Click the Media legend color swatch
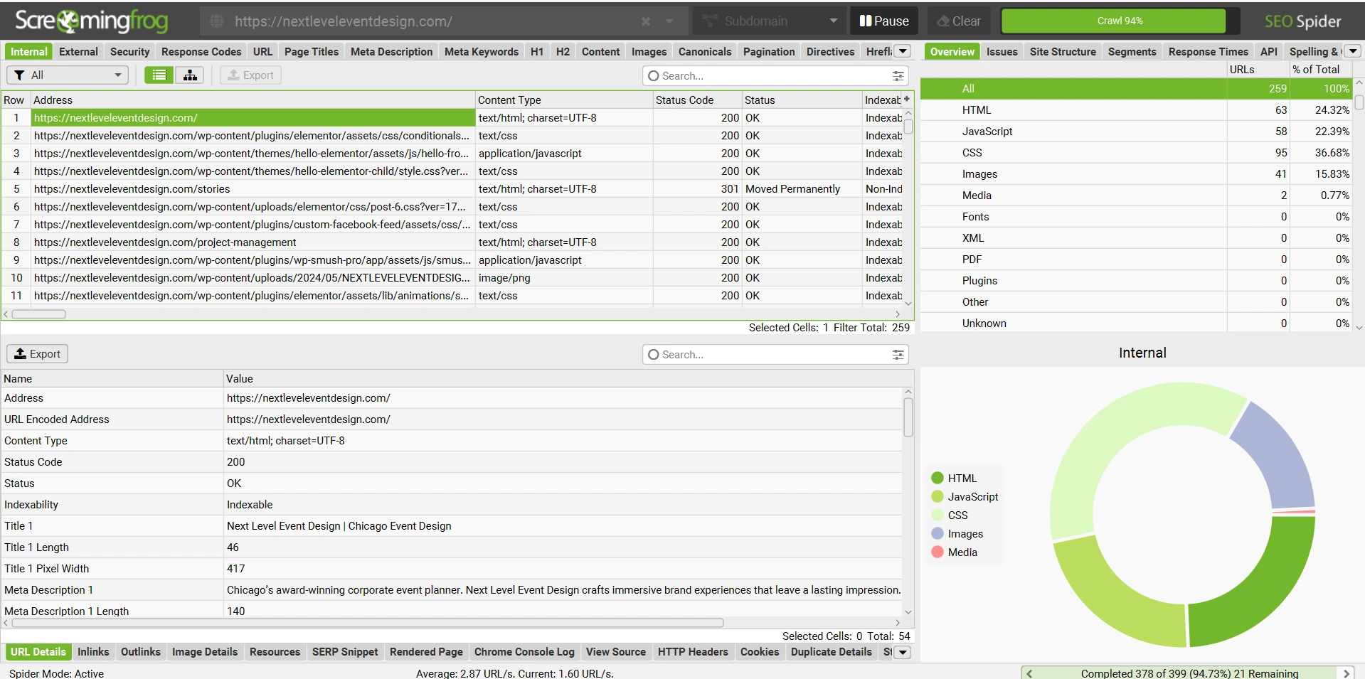The width and height of the screenshot is (1365, 679). coord(938,552)
